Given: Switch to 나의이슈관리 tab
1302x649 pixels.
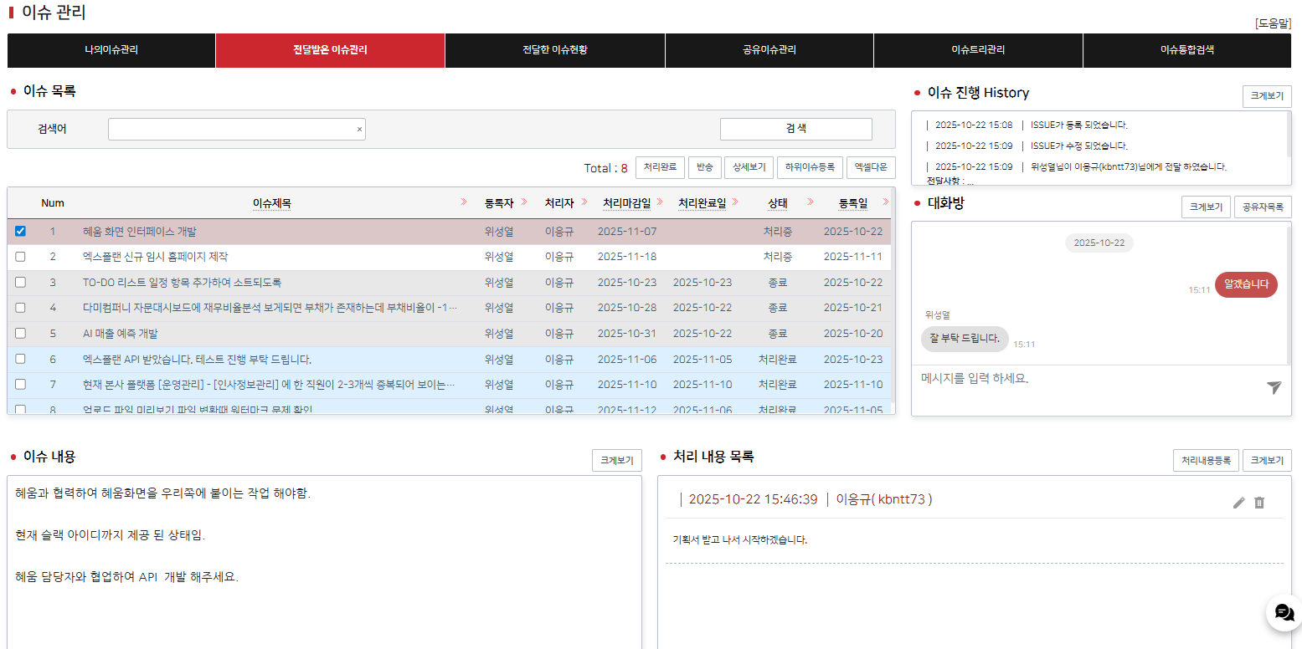Looking at the screenshot, I should click(111, 50).
